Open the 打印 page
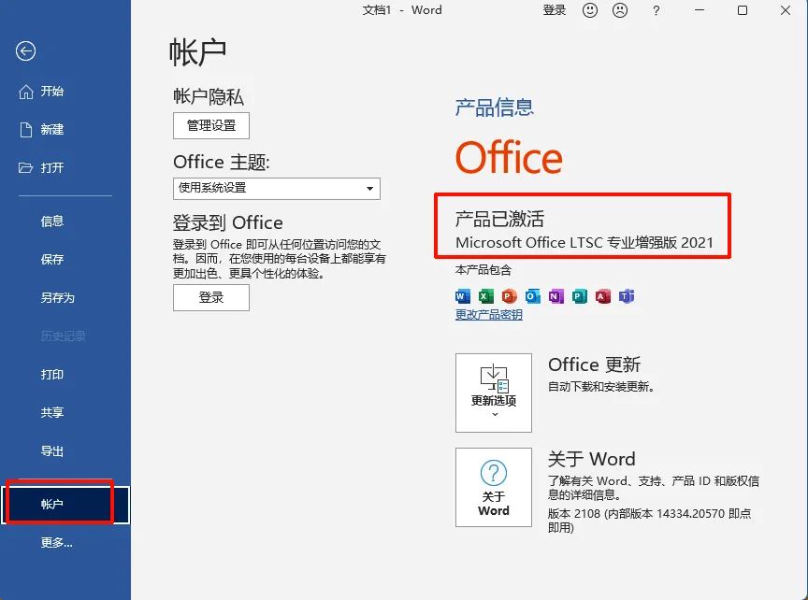This screenshot has height=600, width=808. coord(52,375)
